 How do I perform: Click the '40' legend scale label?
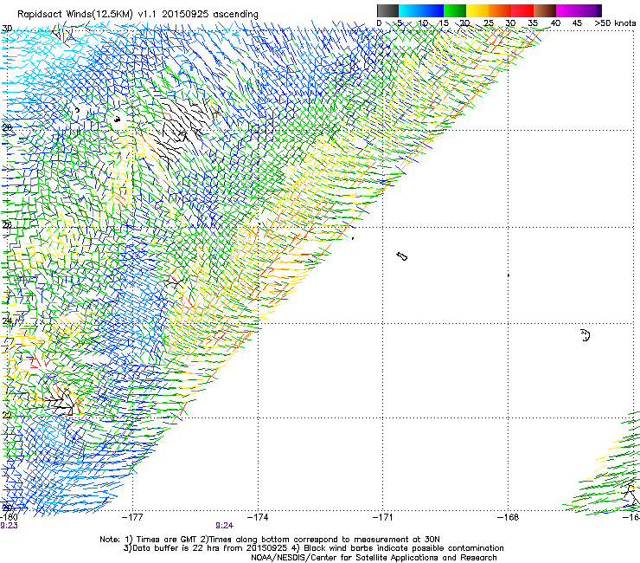coord(555,23)
